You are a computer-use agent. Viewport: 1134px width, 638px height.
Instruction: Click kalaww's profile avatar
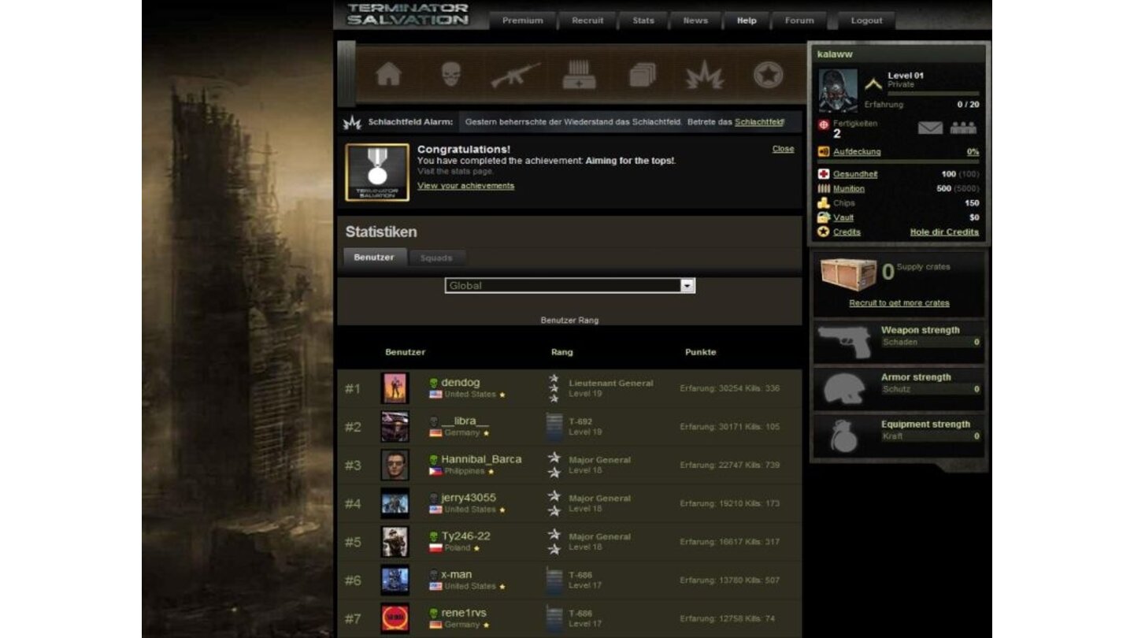(838, 91)
